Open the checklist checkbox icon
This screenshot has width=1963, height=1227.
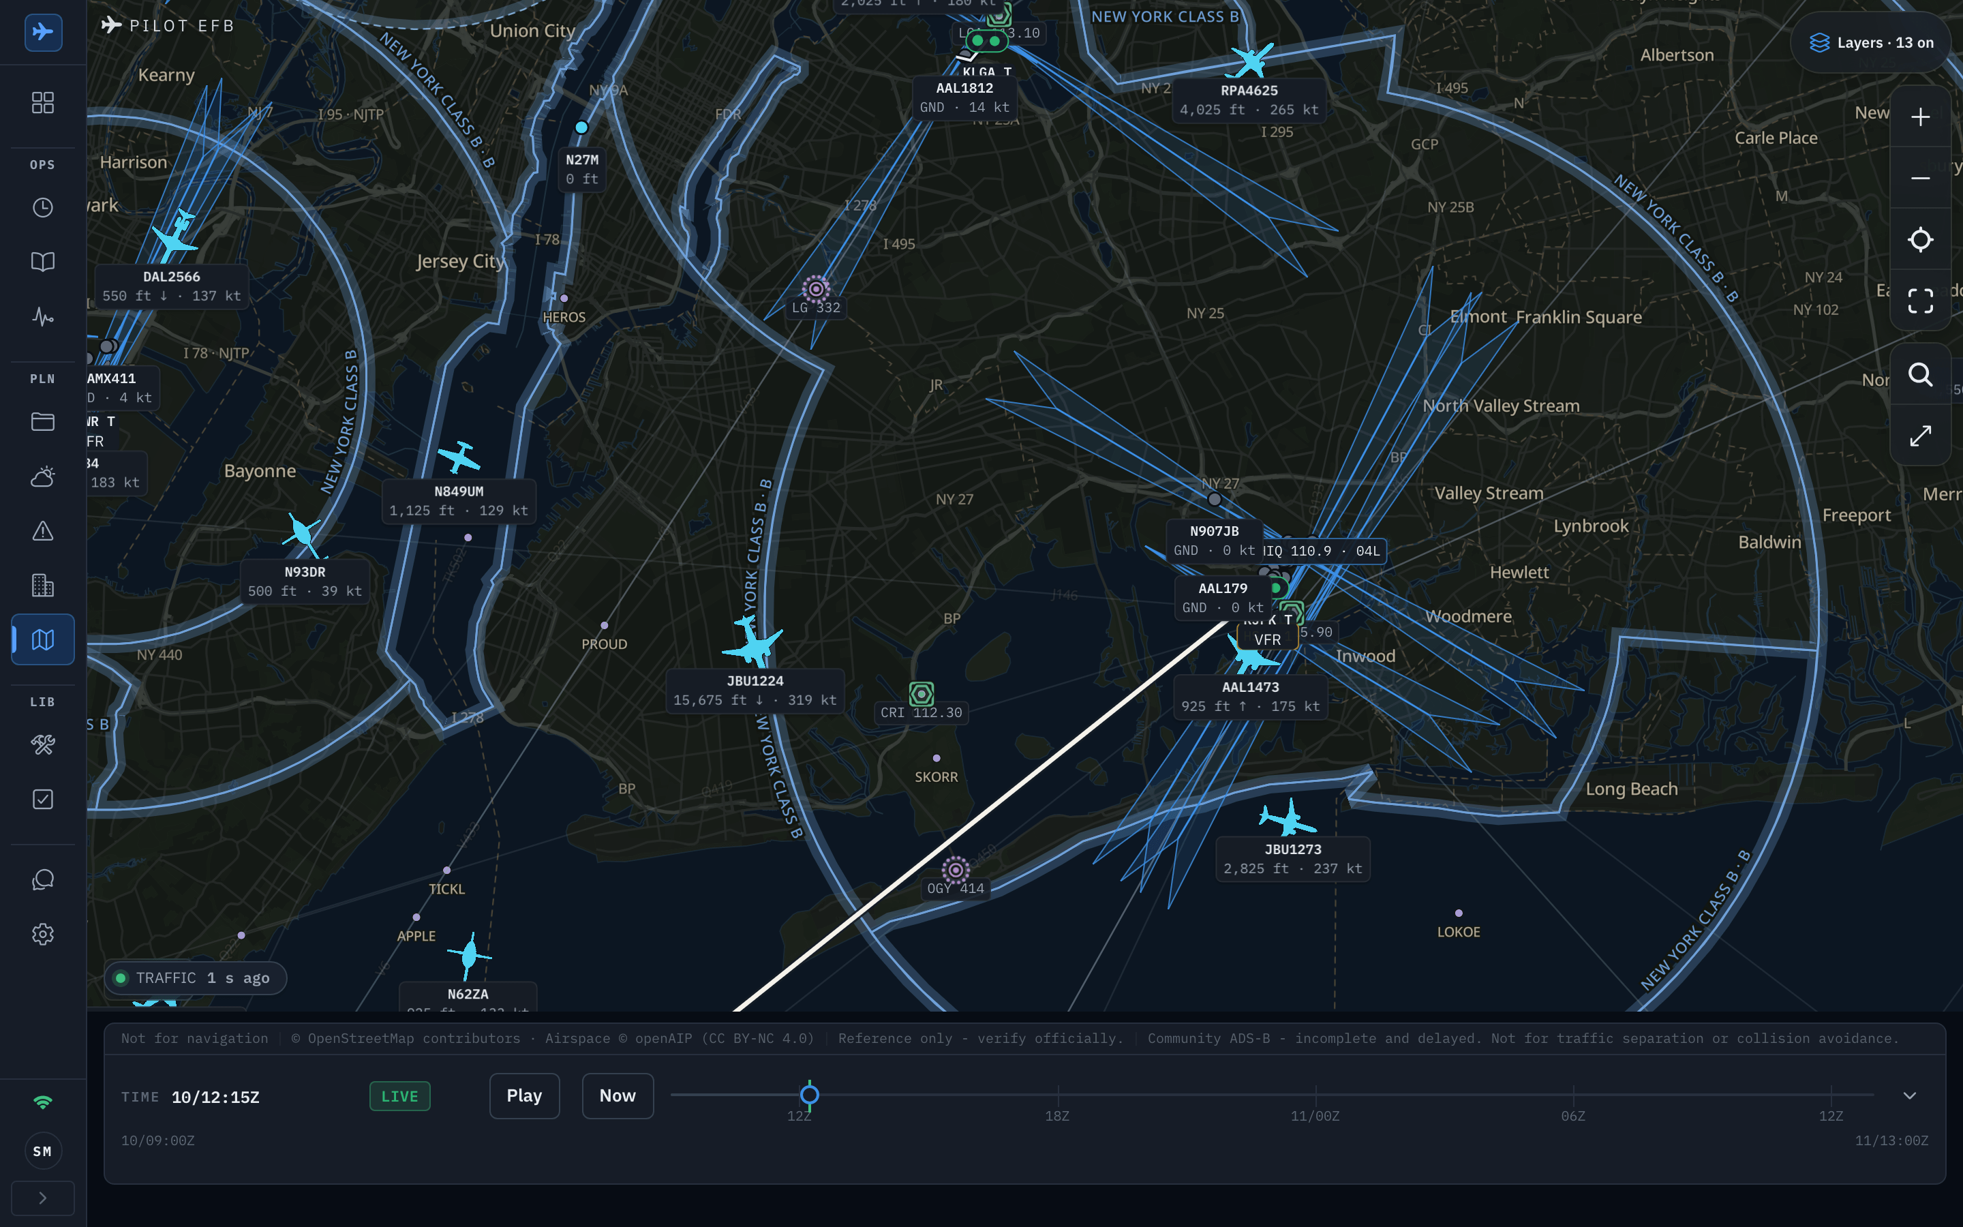coord(43,800)
